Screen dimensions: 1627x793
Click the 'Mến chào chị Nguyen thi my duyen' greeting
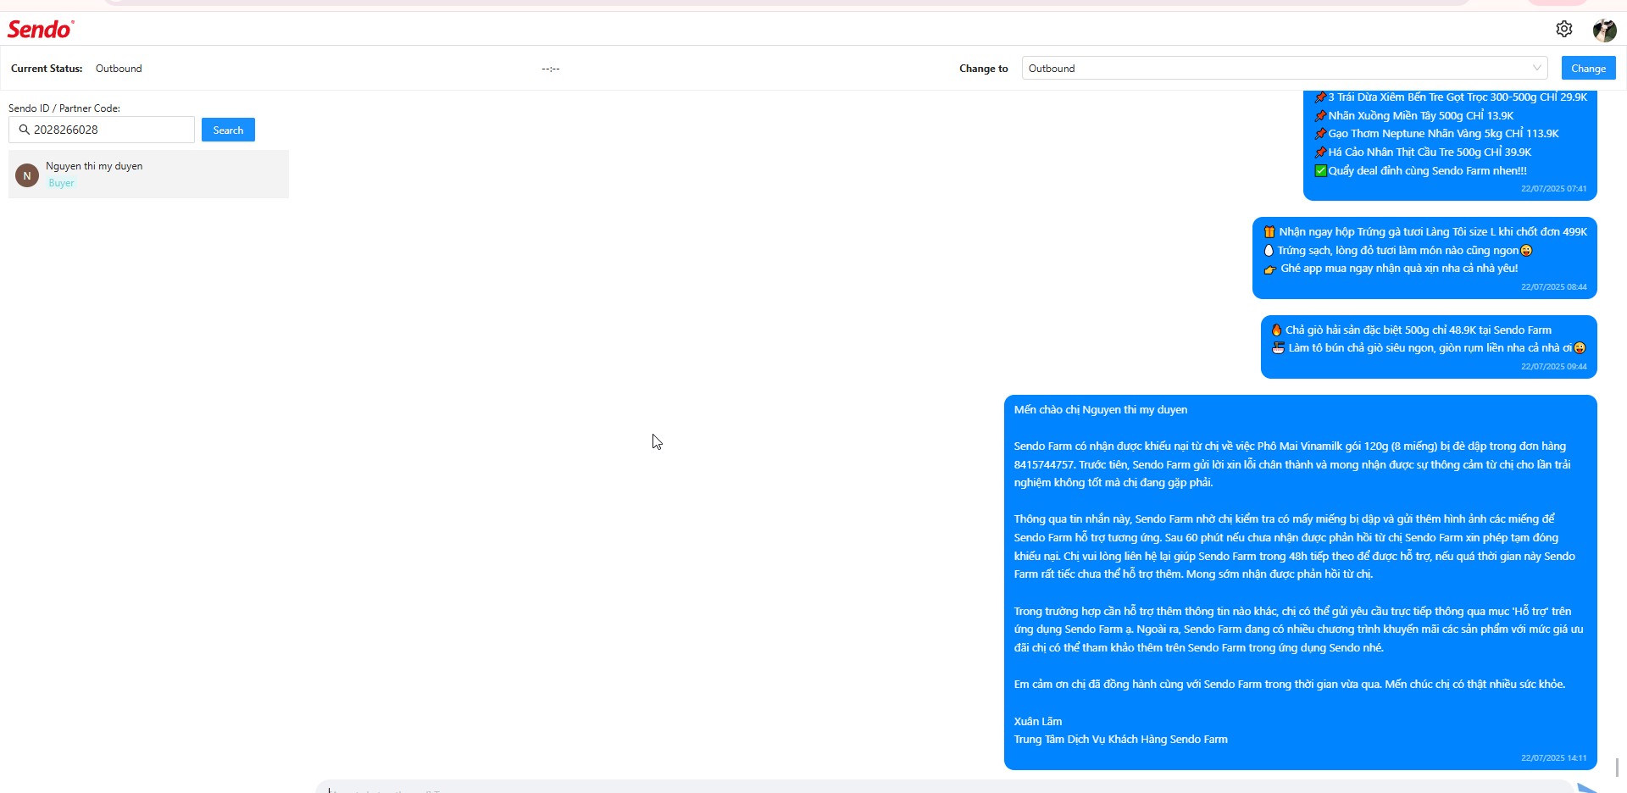(1101, 410)
